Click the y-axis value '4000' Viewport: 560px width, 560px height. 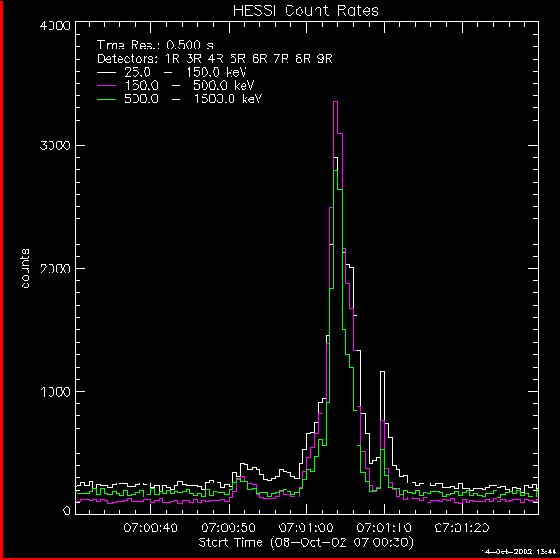55,26
